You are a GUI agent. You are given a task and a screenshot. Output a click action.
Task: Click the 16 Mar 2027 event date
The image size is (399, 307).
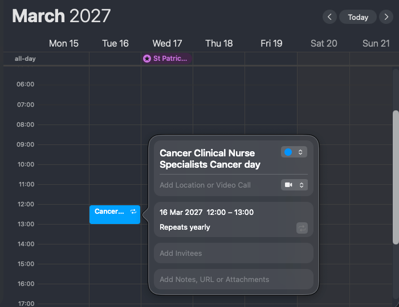tap(181, 212)
